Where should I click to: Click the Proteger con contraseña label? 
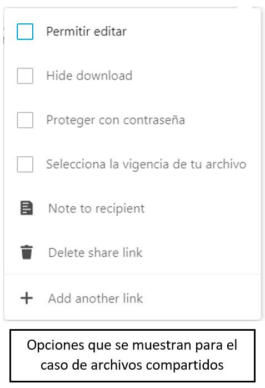pos(116,121)
